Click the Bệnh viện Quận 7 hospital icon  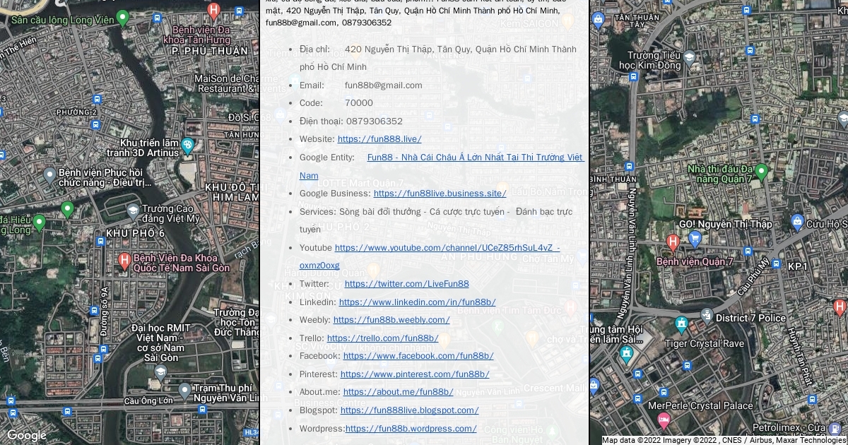(673, 243)
